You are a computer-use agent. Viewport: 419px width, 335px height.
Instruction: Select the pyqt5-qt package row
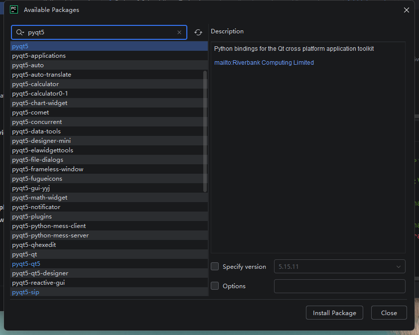[109, 254]
